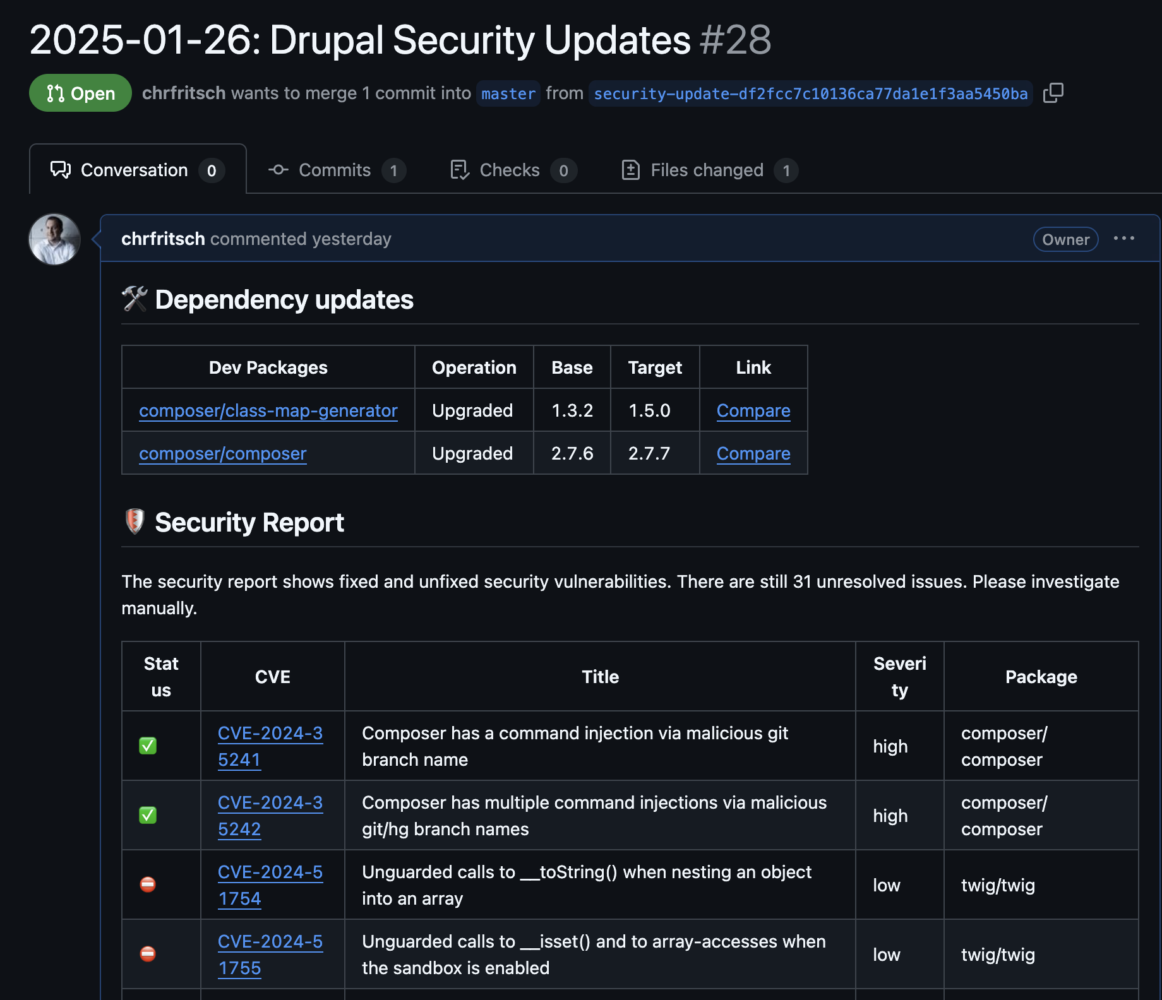Click green checkmark status for CVE-2024-35241

tap(148, 746)
